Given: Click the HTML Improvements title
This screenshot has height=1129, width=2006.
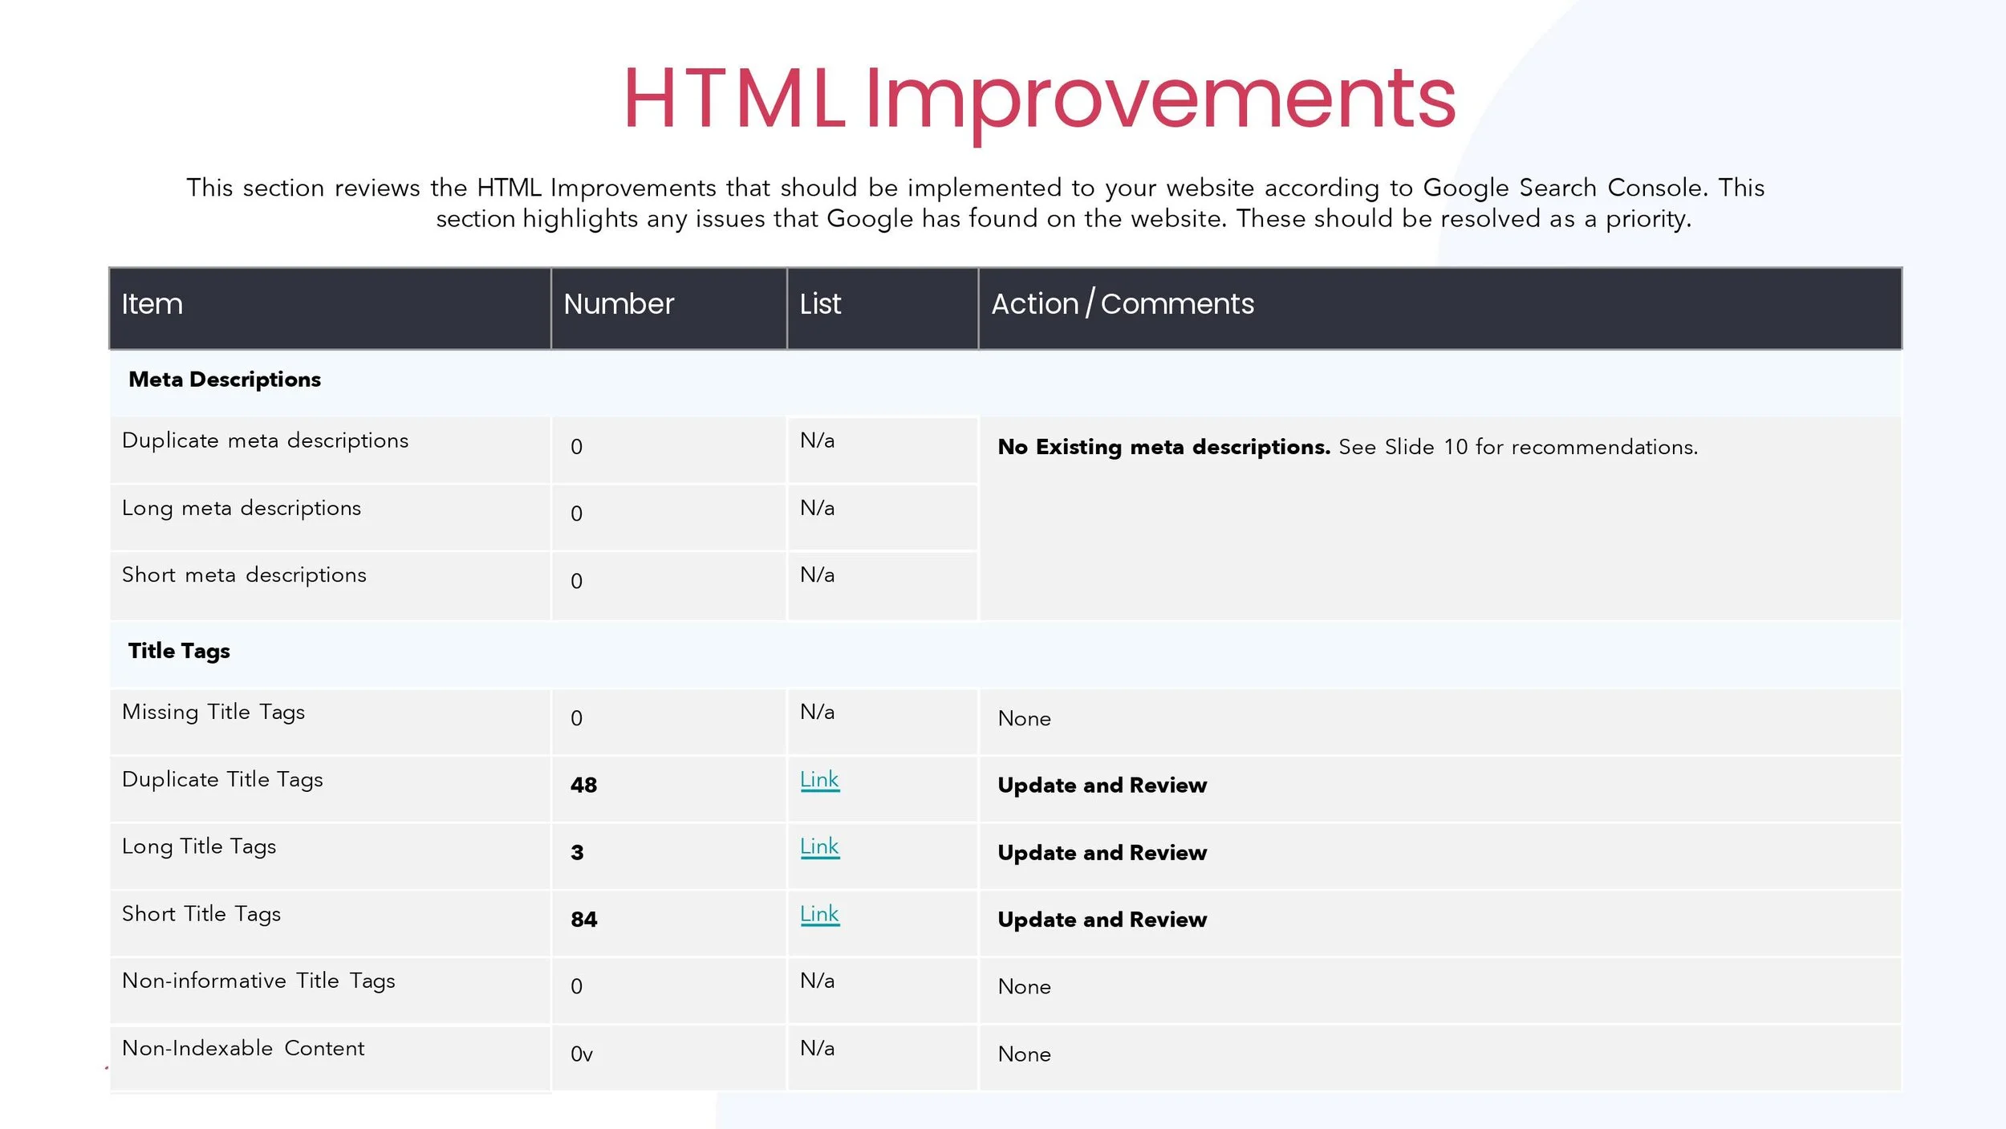Looking at the screenshot, I should [x=1038, y=99].
